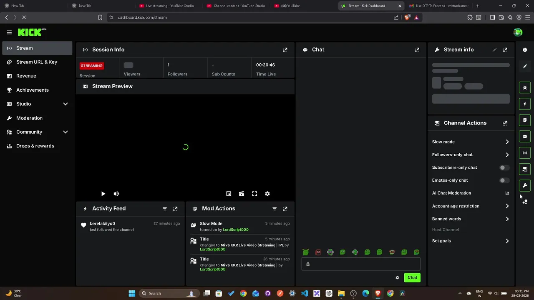Viewport: 534px width, 300px height.
Task: Toggle stream info wrench icon in right sidebar
Action: click(x=525, y=185)
